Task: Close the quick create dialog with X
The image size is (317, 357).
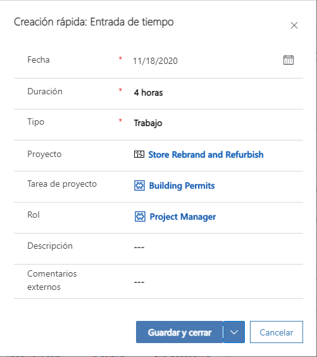Action: click(x=294, y=25)
